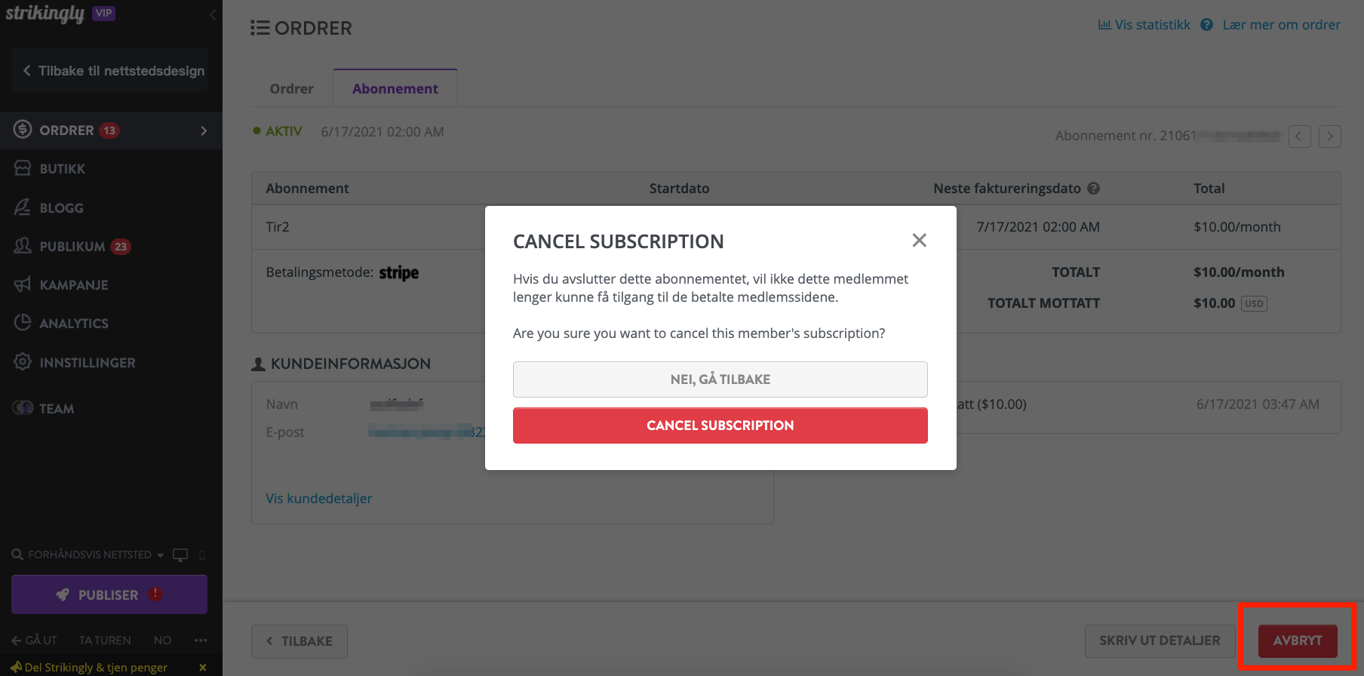Expand the Ordrer sidebar item chevron

[204, 131]
